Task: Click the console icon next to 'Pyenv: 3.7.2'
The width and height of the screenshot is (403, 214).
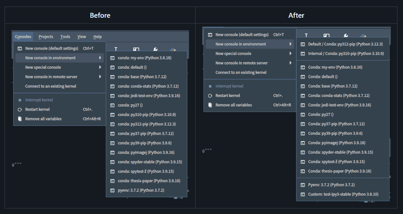Action: click(x=303, y=185)
